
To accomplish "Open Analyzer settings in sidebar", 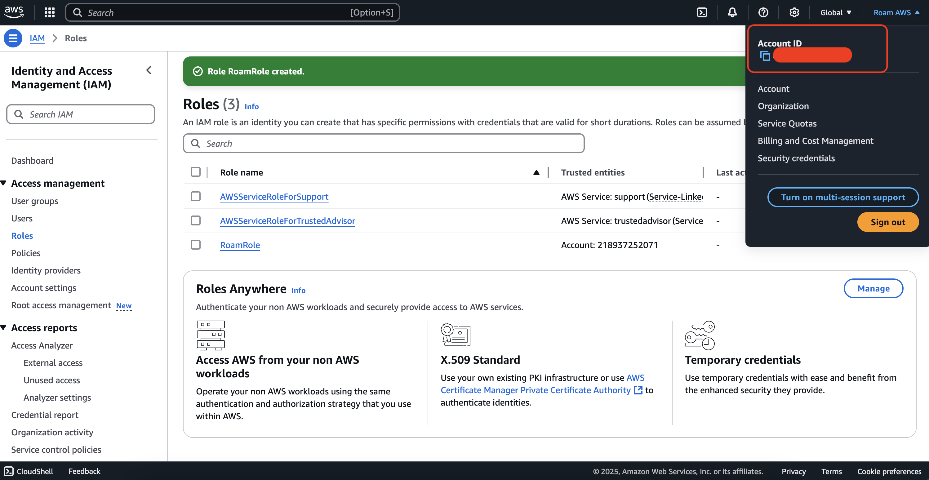I will tap(57, 397).
